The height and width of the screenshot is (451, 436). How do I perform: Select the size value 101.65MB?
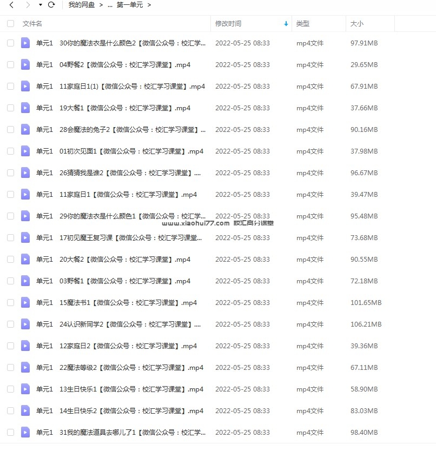[x=366, y=303]
